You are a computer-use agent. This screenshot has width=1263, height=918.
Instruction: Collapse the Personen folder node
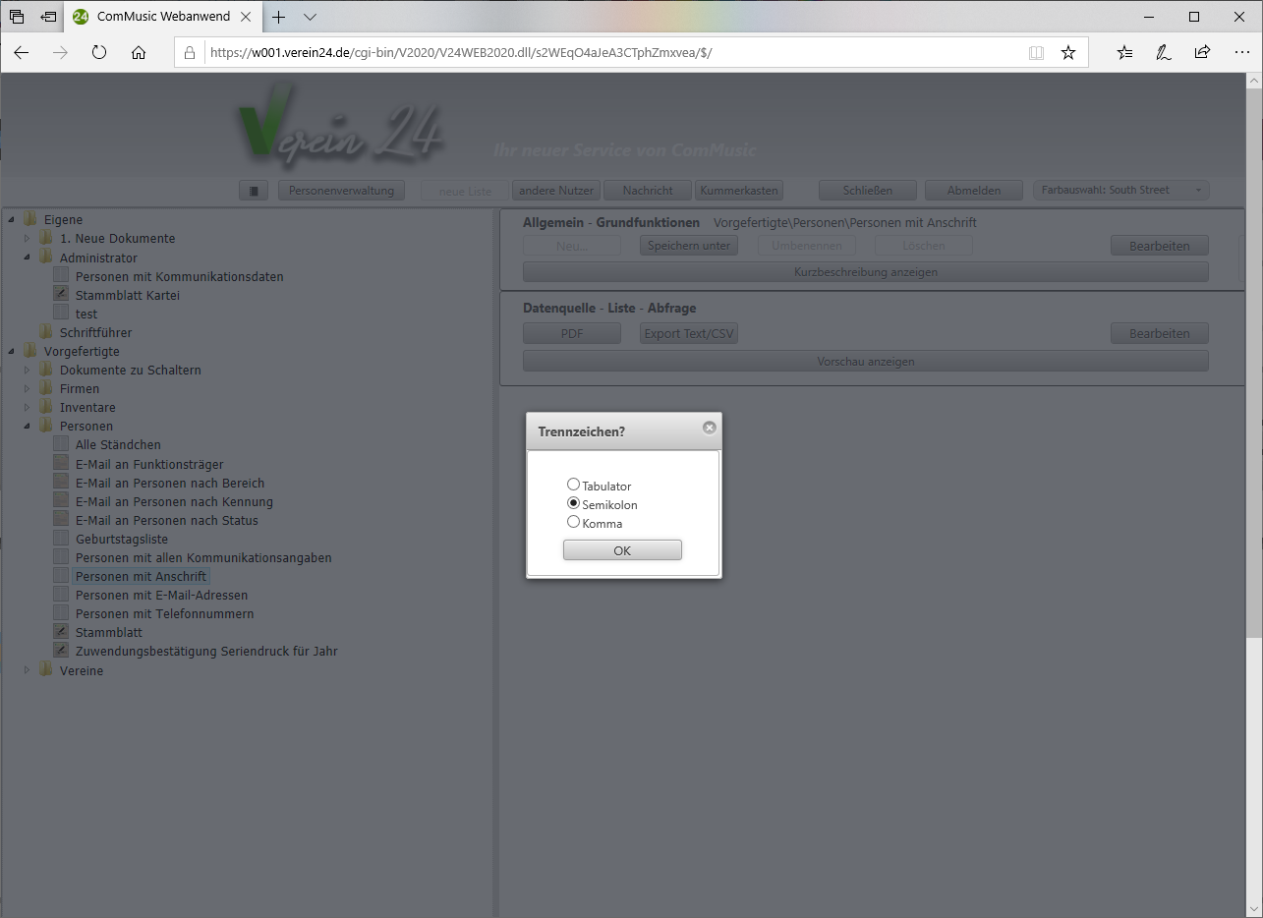tap(28, 427)
